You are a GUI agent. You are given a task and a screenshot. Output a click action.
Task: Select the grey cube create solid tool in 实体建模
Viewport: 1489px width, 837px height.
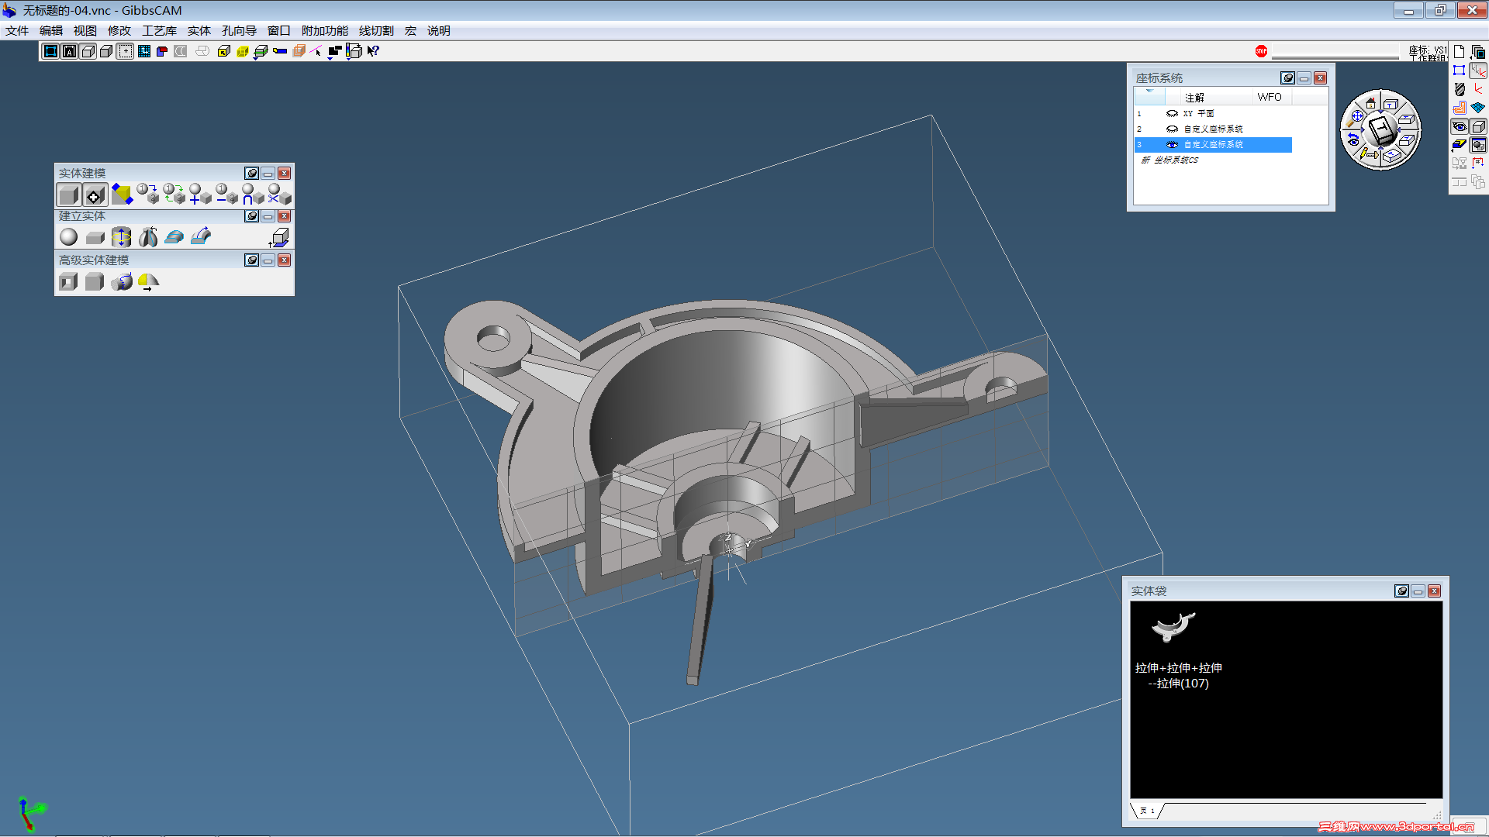(68, 195)
